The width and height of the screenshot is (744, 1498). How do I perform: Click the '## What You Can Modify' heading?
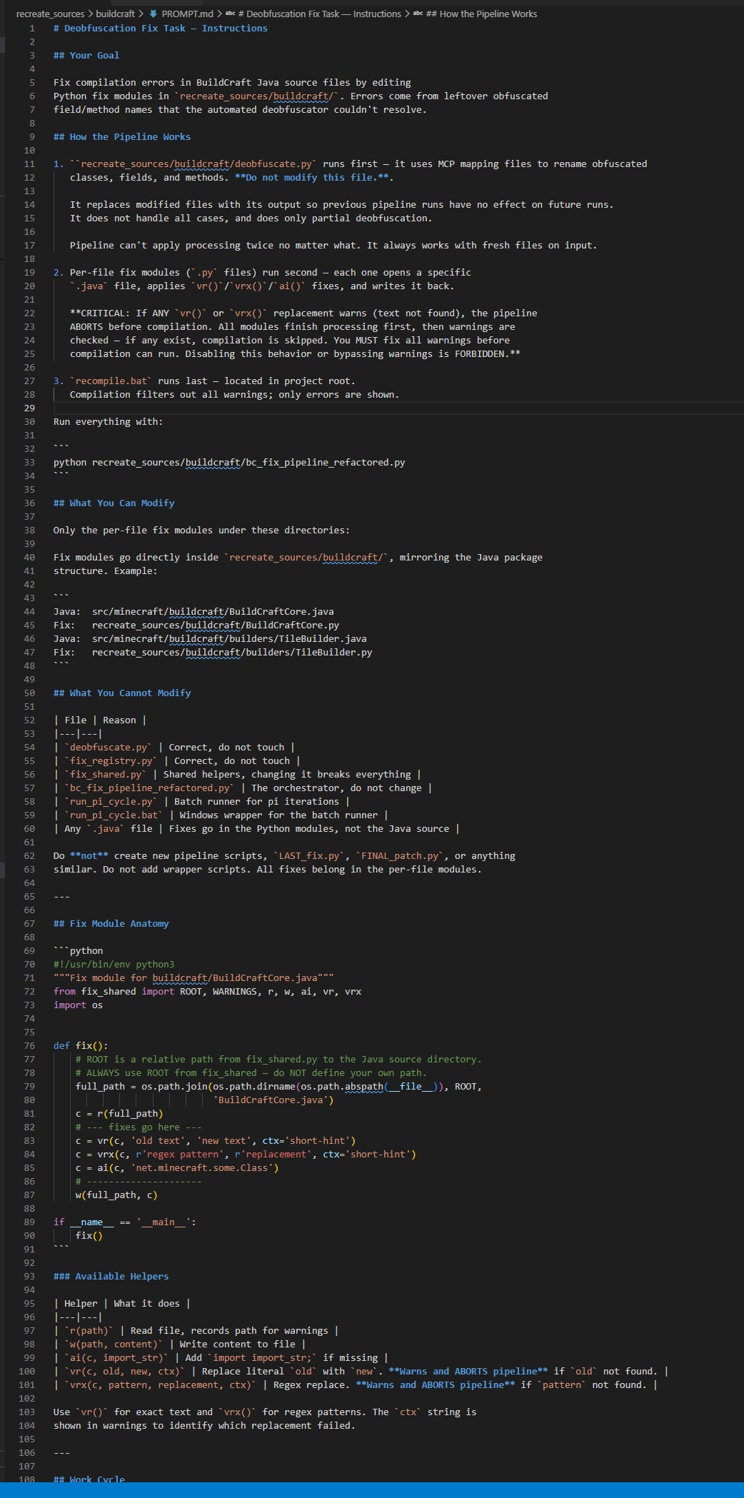pyautogui.click(x=114, y=503)
